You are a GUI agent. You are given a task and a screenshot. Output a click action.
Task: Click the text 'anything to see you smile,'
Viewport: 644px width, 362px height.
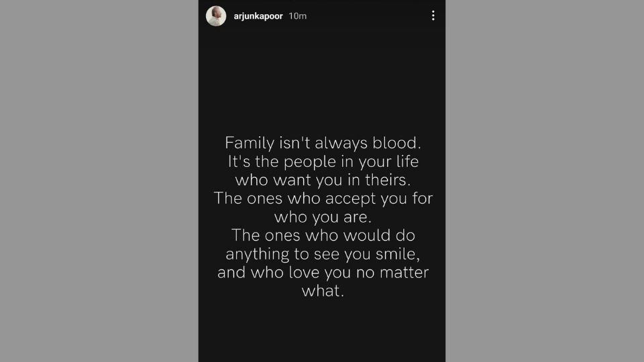click(x=323, y=254)
